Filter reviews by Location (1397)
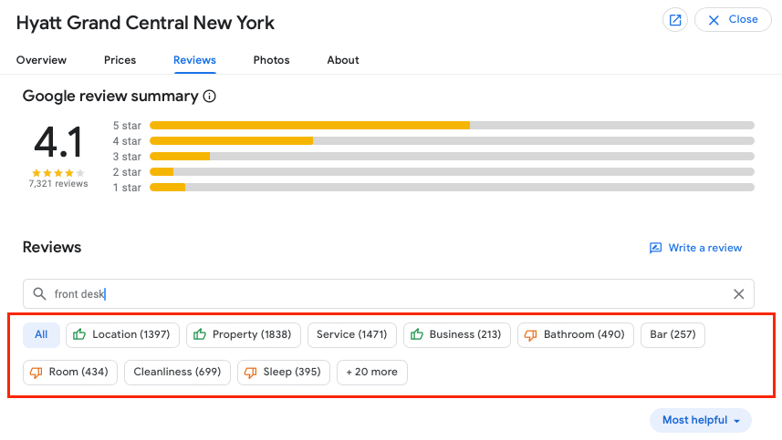Image resolution: width=782 pixels, height=440 pixels. (x=122, y=335)
